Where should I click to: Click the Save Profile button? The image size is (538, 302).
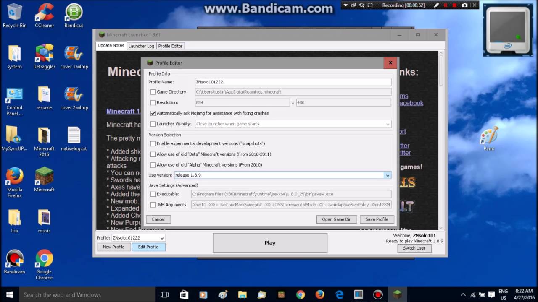(377, 219)
